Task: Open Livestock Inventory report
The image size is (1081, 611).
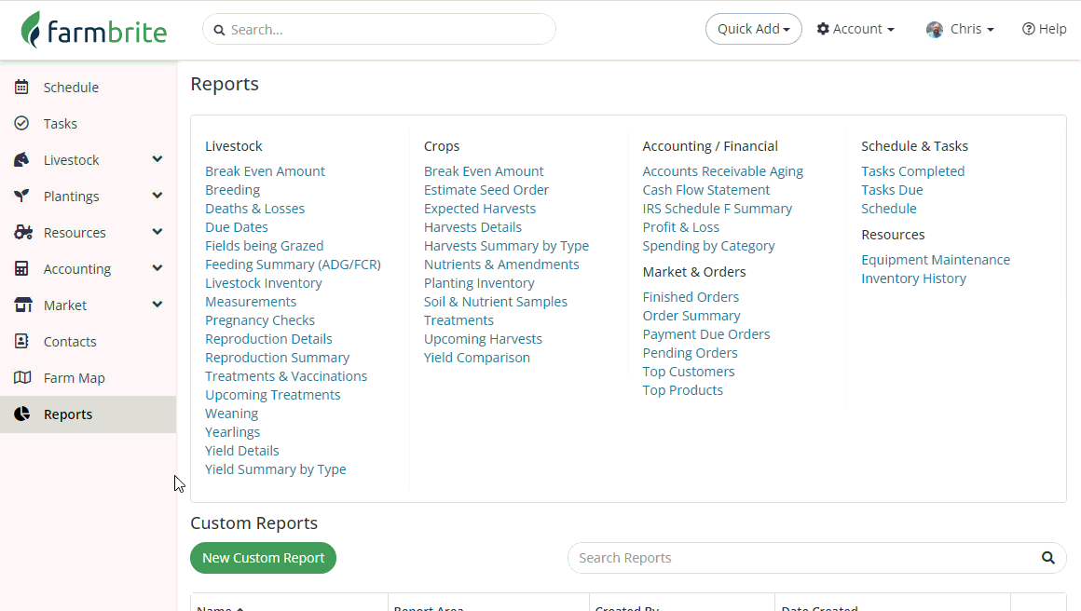Action: point(264,283)
